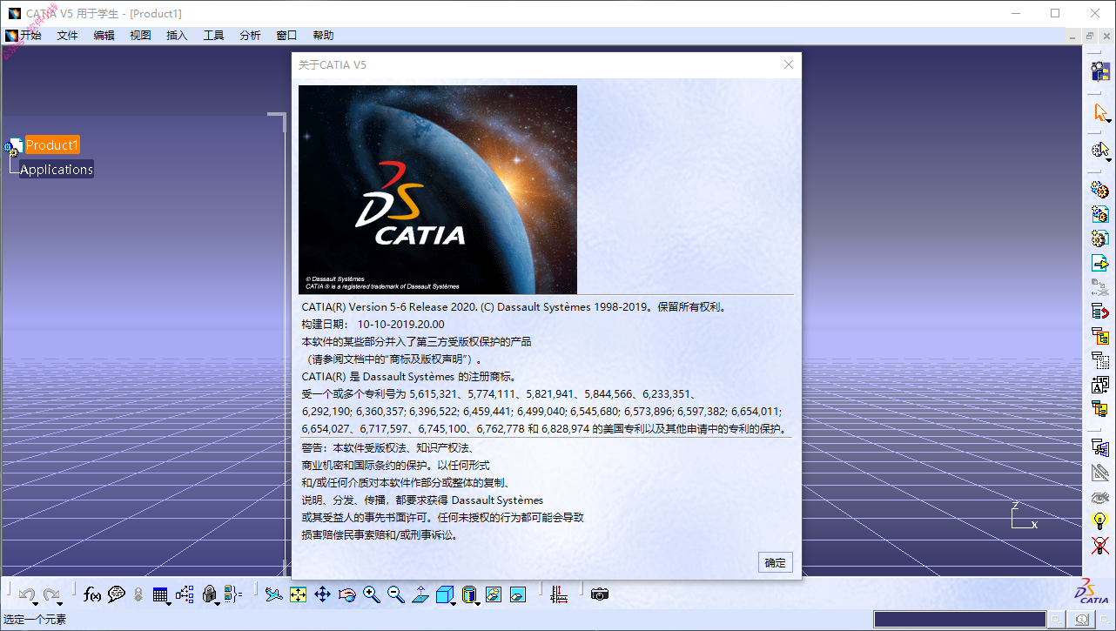The height and width of the screenshot is (631, 1116).
Task: Open the 编辑 menu
Action: click(104, 36)
